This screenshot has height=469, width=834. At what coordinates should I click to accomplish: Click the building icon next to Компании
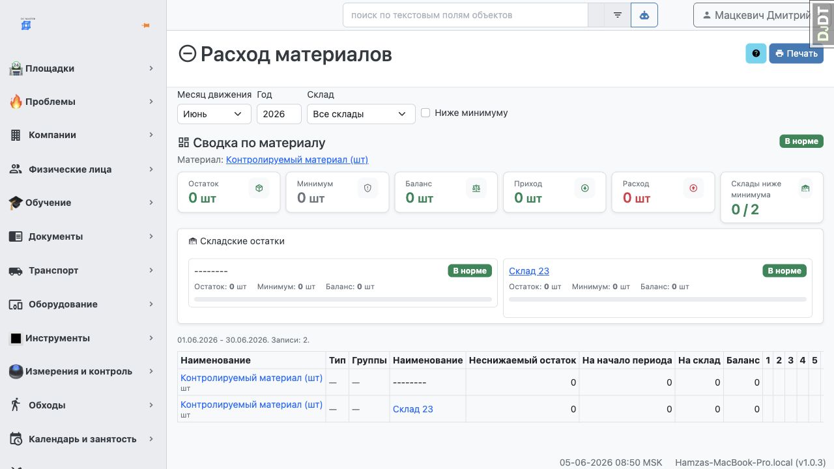tap(16, 135)
